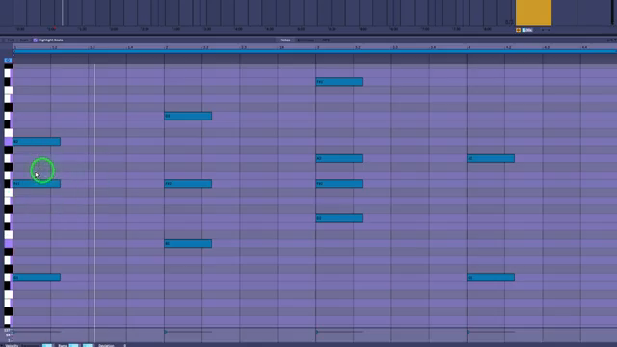Click the first Ramp value field
The width and height of the screenshot is (617, 347).
[x=73, y=345]
